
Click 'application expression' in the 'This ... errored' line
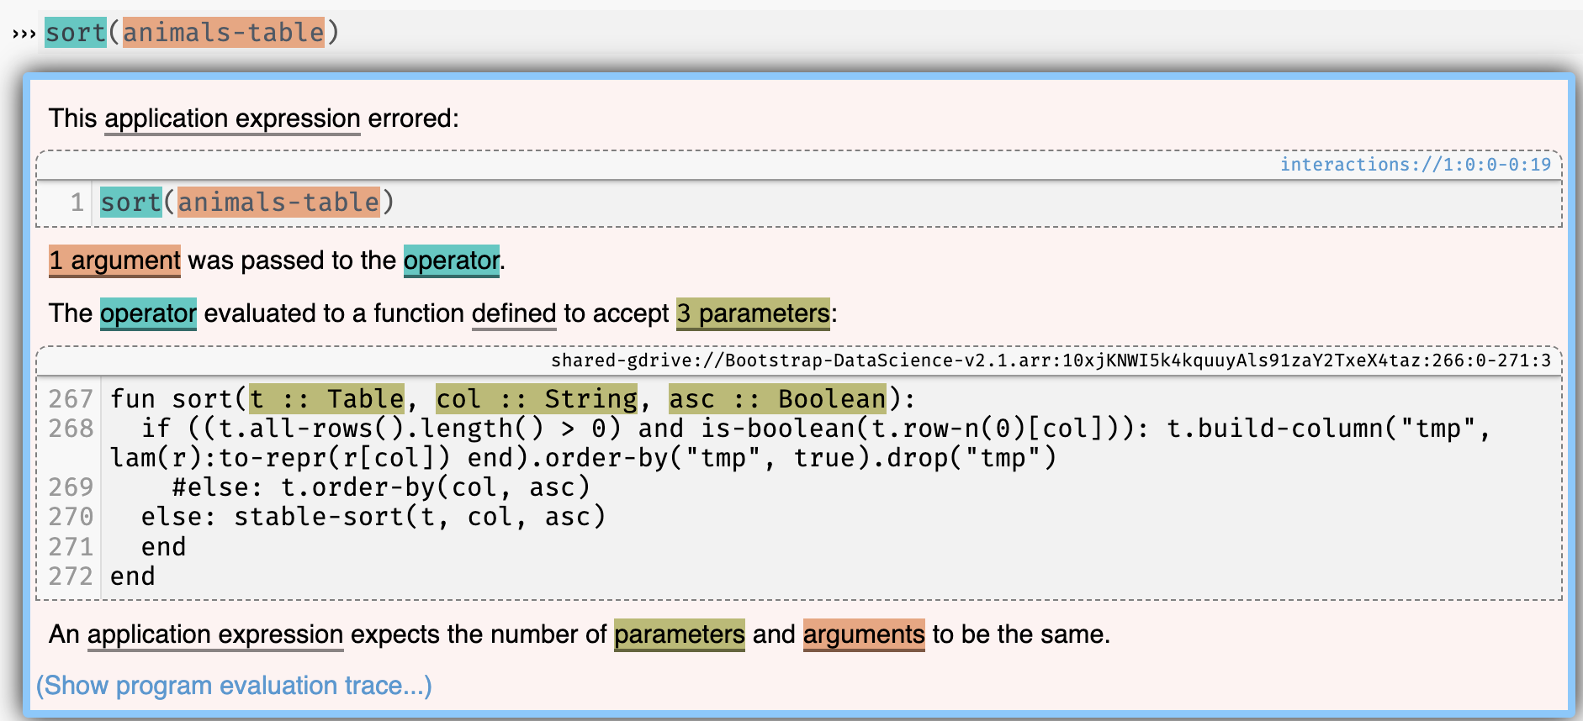232,118
